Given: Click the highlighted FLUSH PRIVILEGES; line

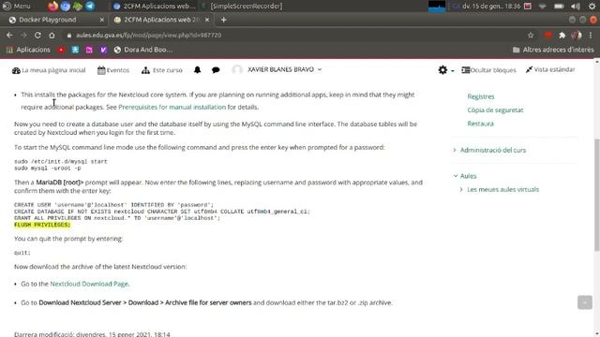Looking at the screenshot, I should (42, 225).
